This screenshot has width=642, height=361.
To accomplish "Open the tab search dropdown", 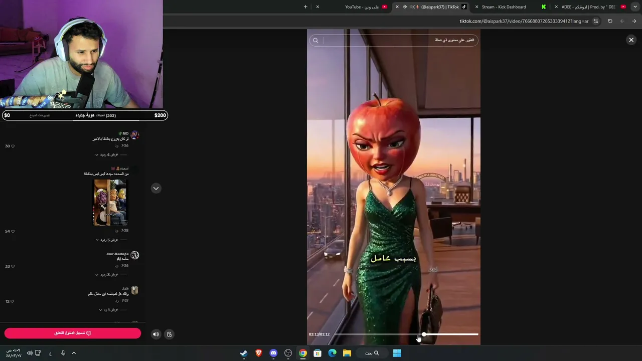I will pos(635,7).
